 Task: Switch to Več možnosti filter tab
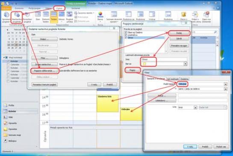tap(173, 79)
